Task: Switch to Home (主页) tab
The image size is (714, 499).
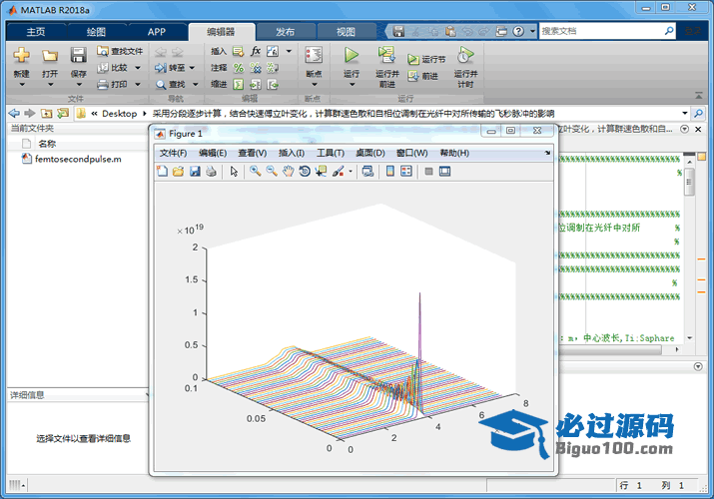Action: [x=36, y=32]
